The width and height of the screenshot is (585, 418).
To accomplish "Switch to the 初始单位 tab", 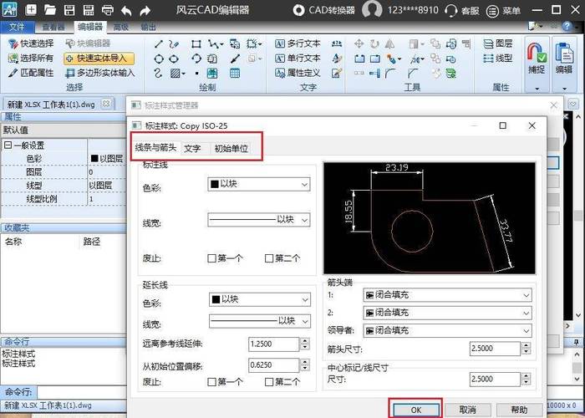I will tap(231, 148).
